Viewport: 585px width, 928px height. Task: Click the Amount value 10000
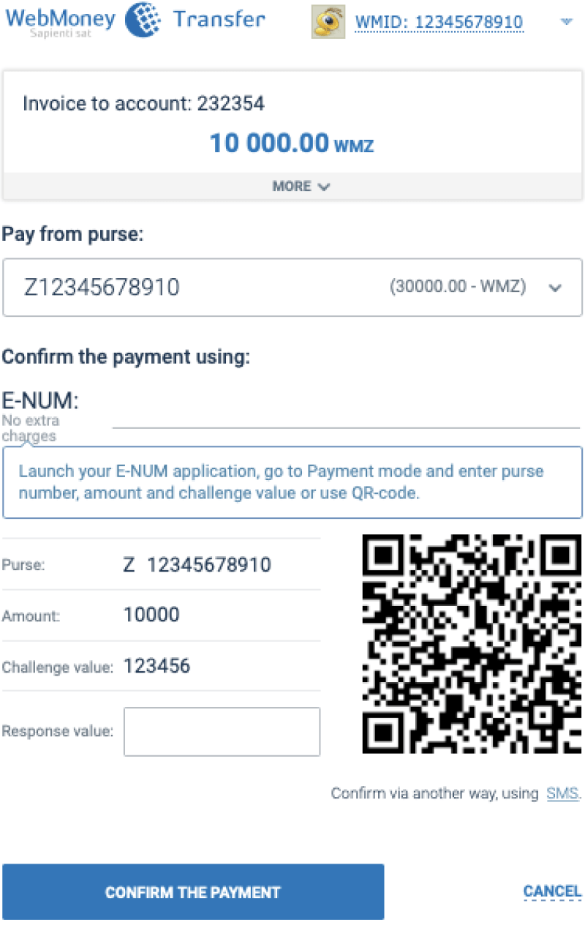click(x=151, y=615)
